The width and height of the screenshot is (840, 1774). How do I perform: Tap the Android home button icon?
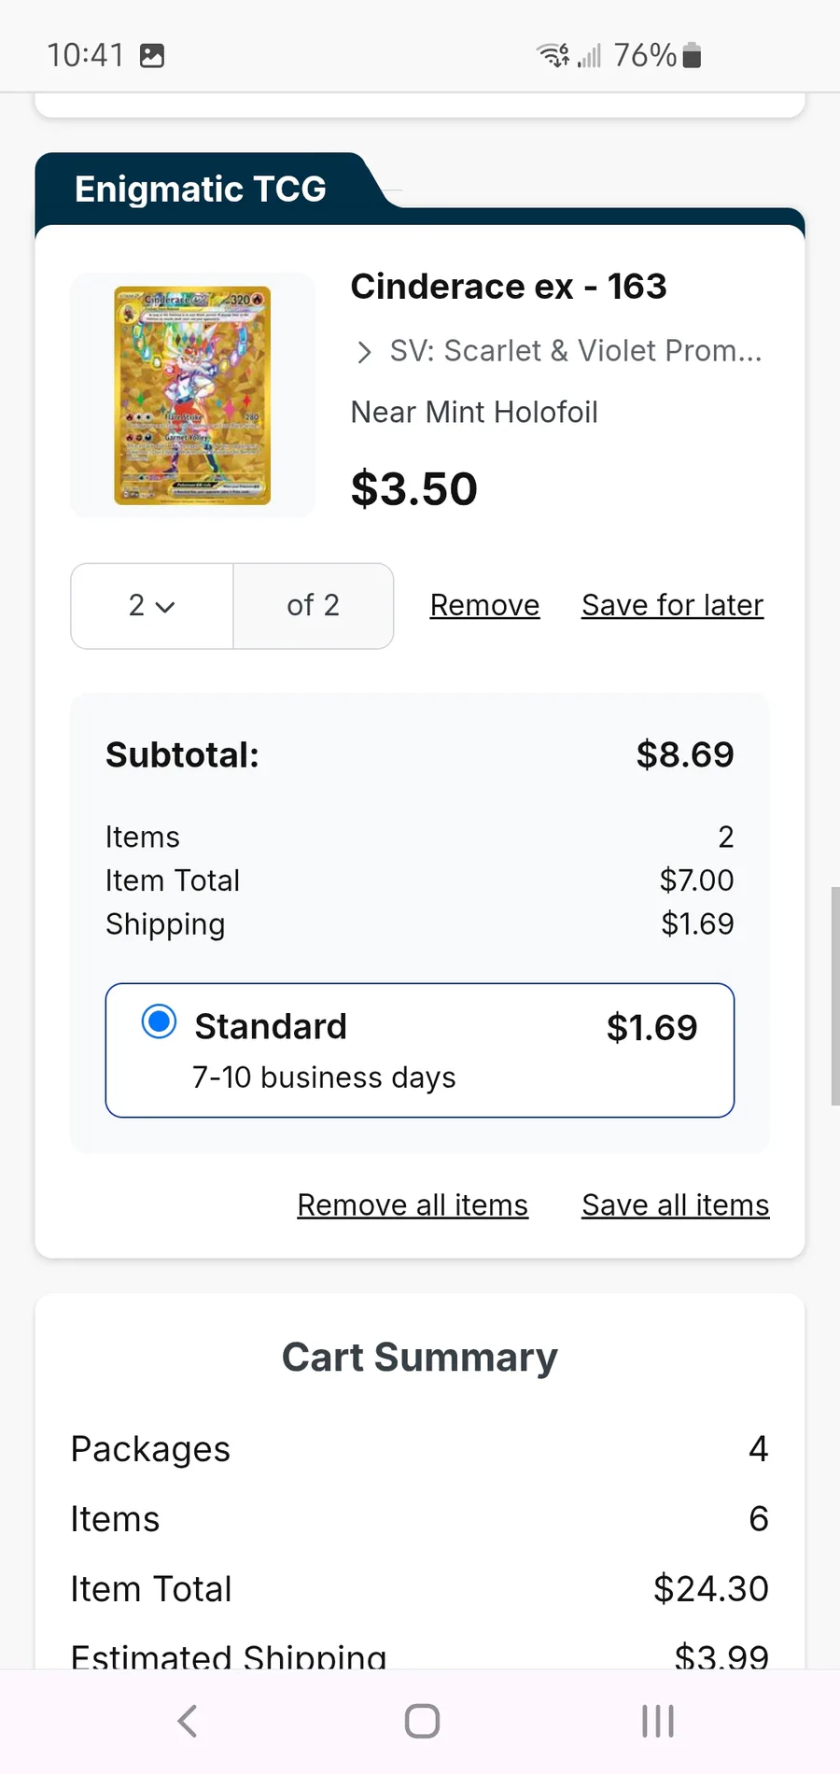coord(422,1721)
